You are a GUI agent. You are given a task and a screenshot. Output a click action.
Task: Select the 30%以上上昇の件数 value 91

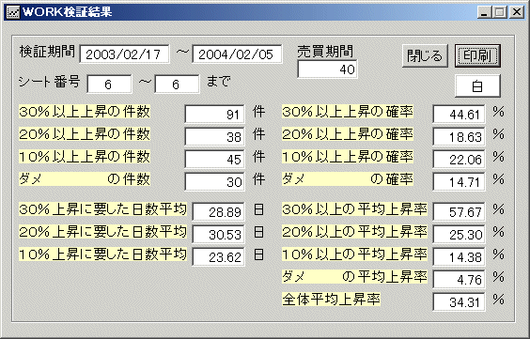[x=214, y=115]
